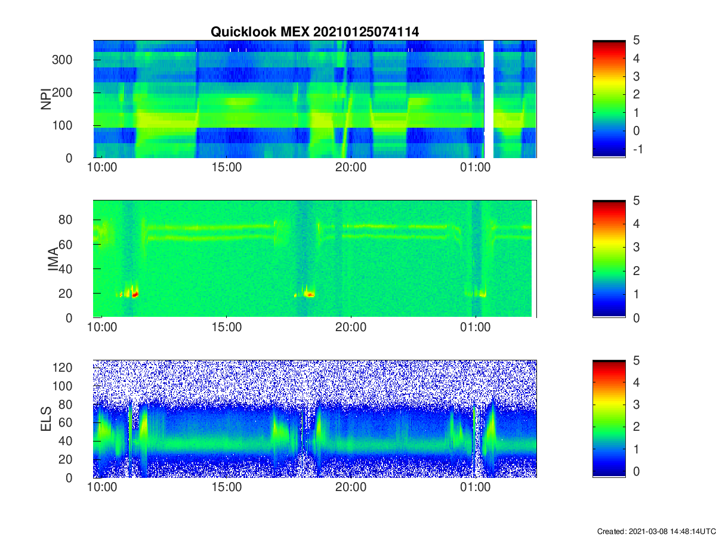Click the 01:00 tick under ELS plot
Viewport: 716px width, 537px height.
475,487
